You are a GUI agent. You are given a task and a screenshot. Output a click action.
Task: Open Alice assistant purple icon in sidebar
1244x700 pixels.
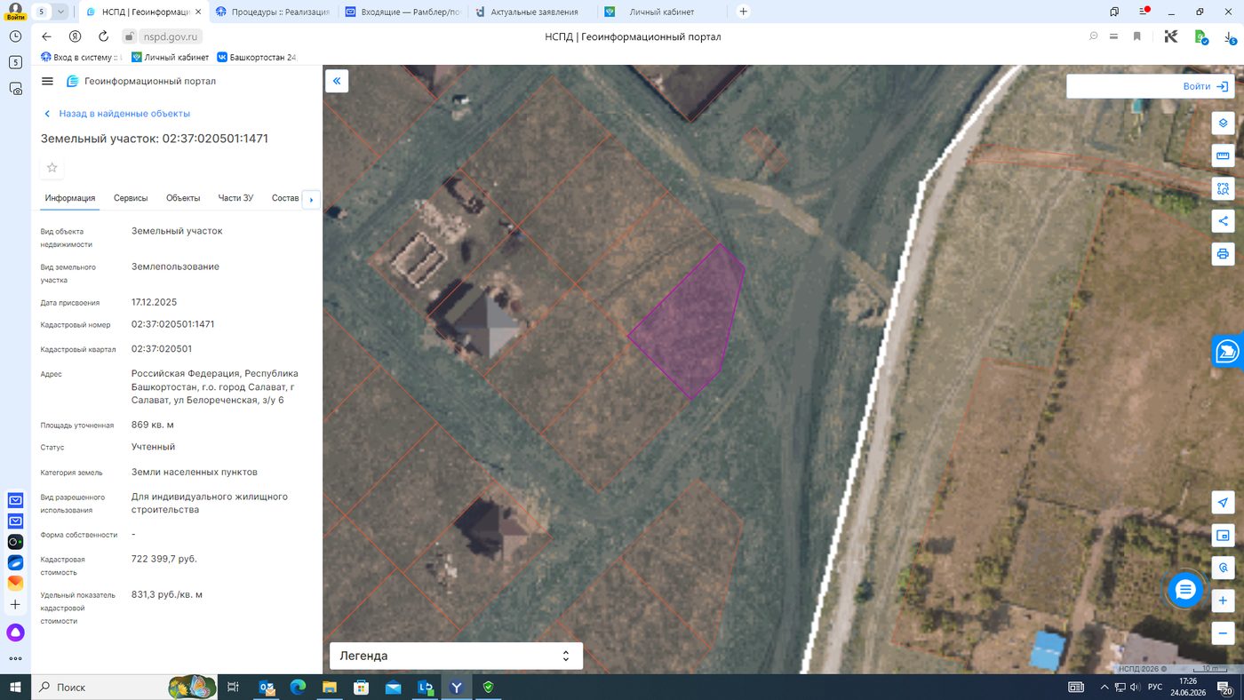coord(15,632)
